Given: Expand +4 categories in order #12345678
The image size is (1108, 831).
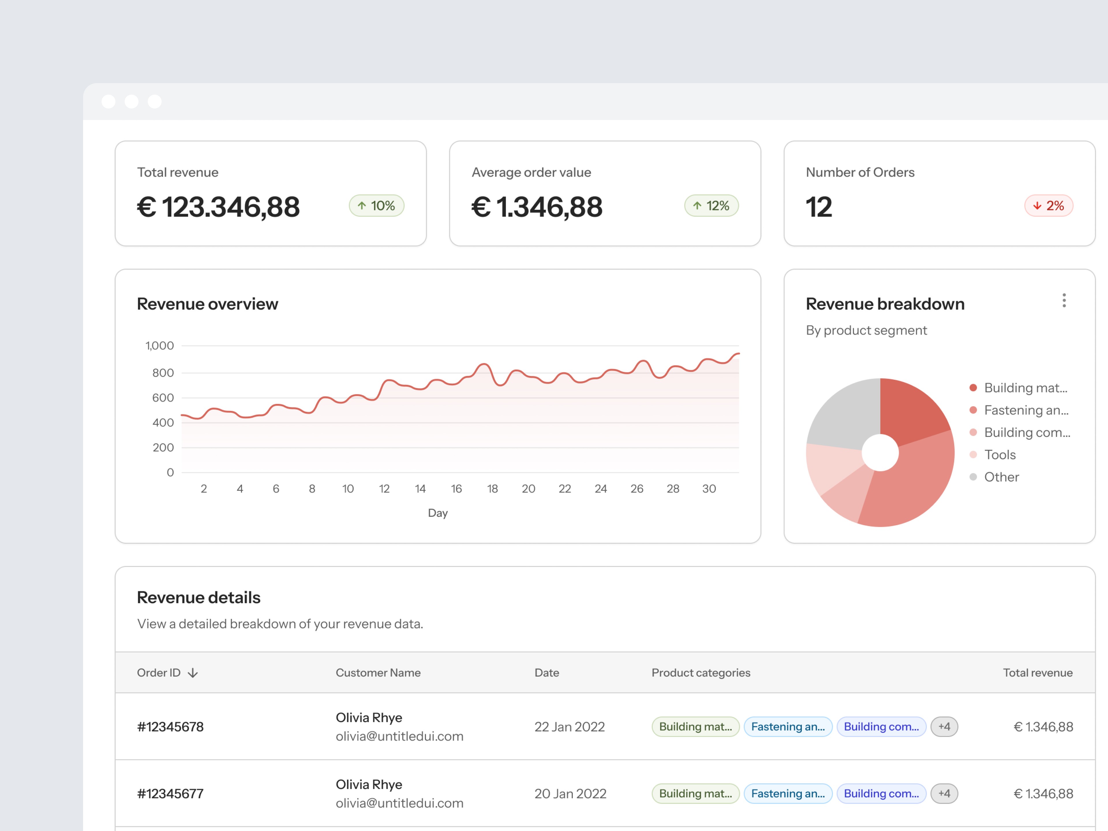Looking at the screenshot, I should pos(944,727).
